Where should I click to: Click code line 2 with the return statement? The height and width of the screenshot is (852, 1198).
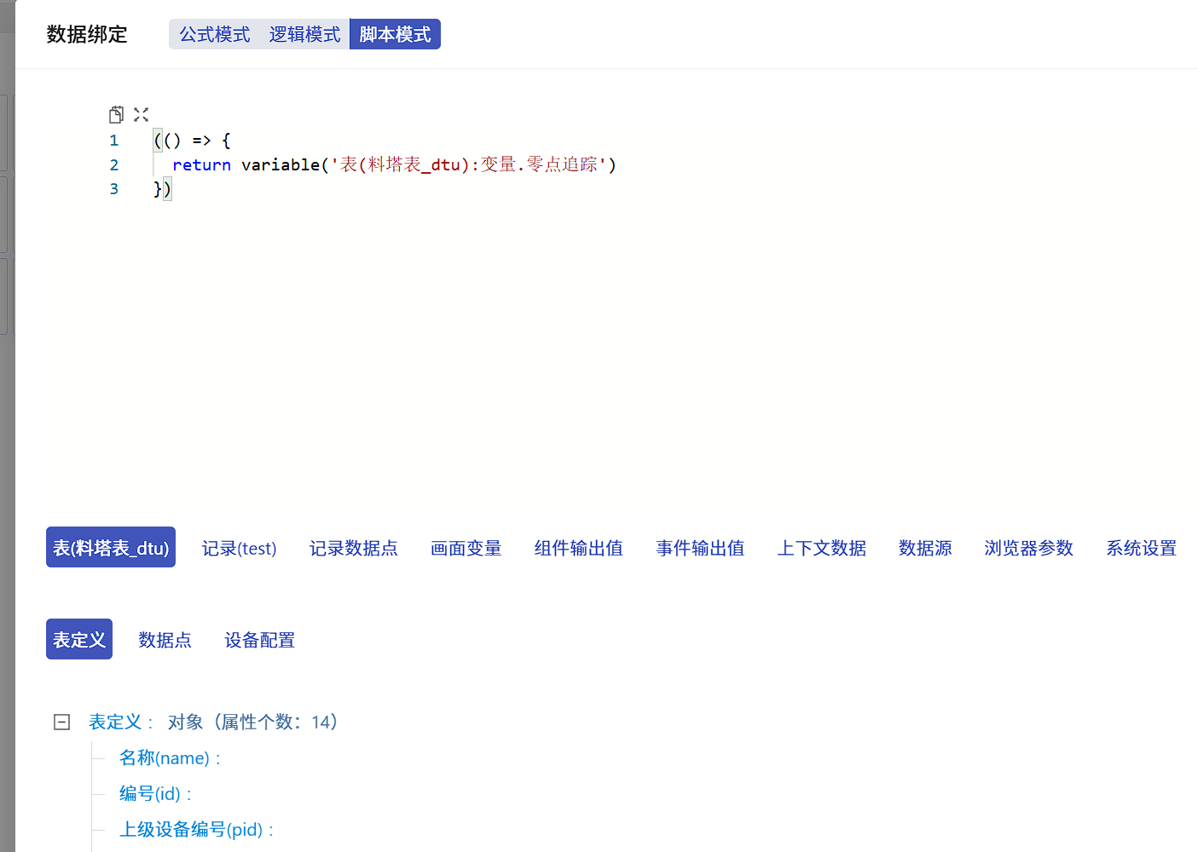tap(394, 164)
